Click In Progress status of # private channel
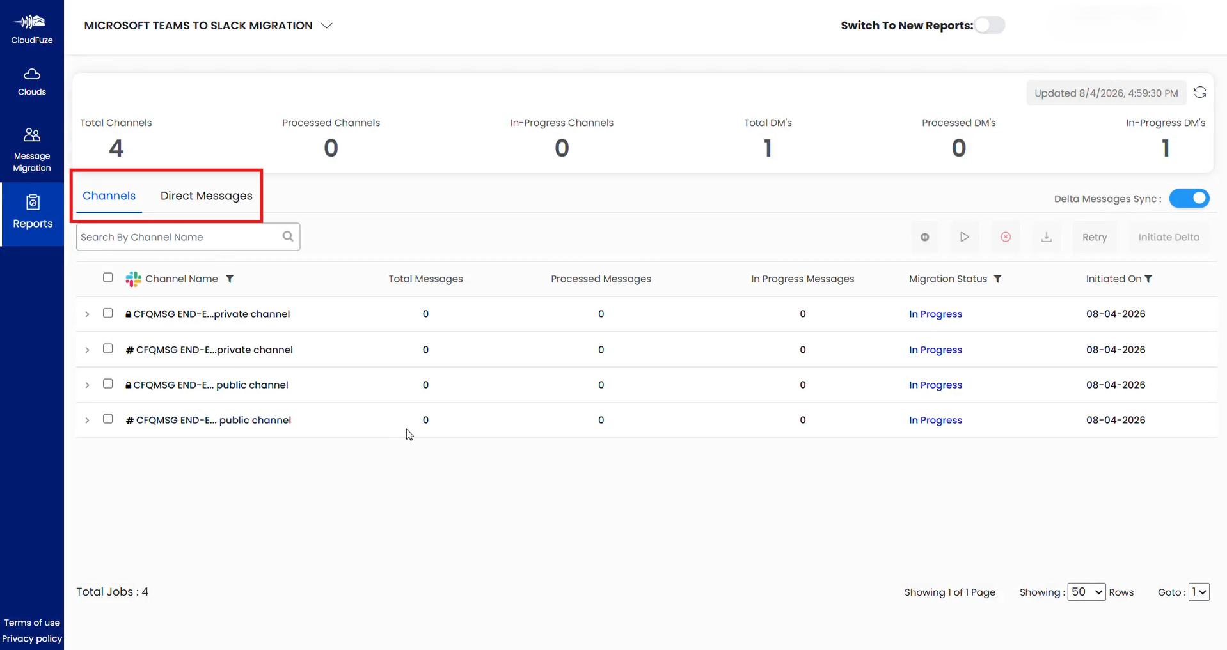Screen dimensions: 1227x650 coord(935,350)
